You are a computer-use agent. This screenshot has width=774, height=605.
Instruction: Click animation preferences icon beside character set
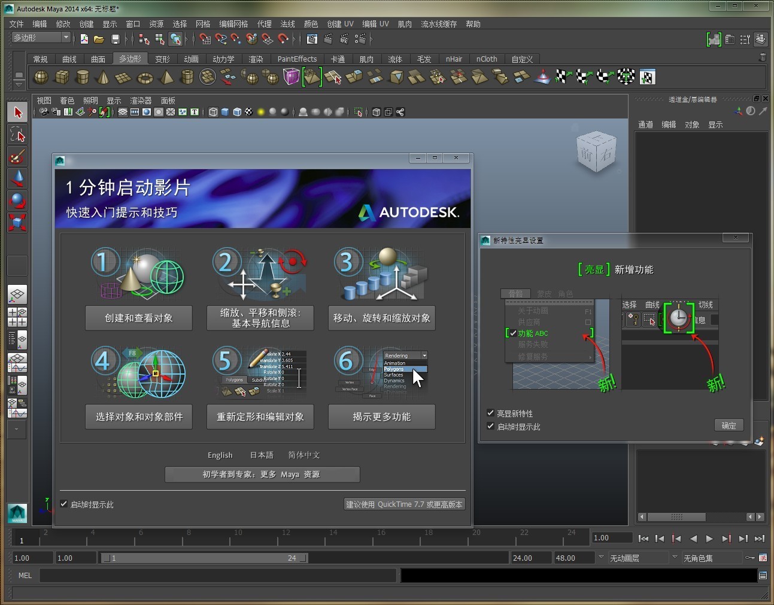pyautogui.click(x=763, y=558)
